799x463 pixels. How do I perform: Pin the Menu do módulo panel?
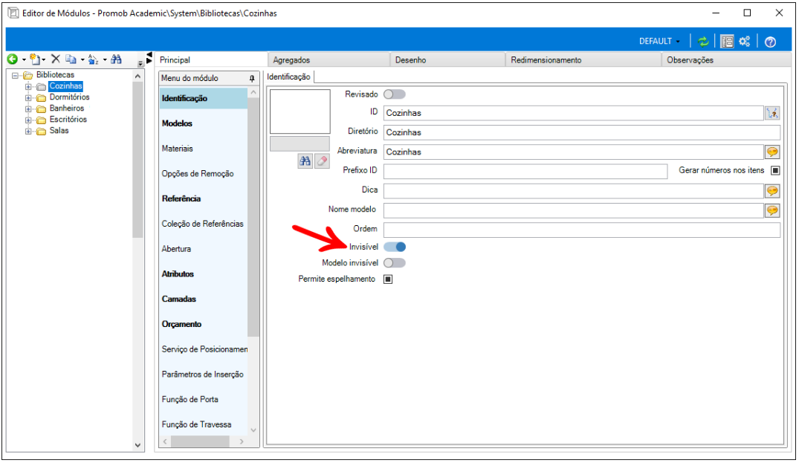pos(252,79)
